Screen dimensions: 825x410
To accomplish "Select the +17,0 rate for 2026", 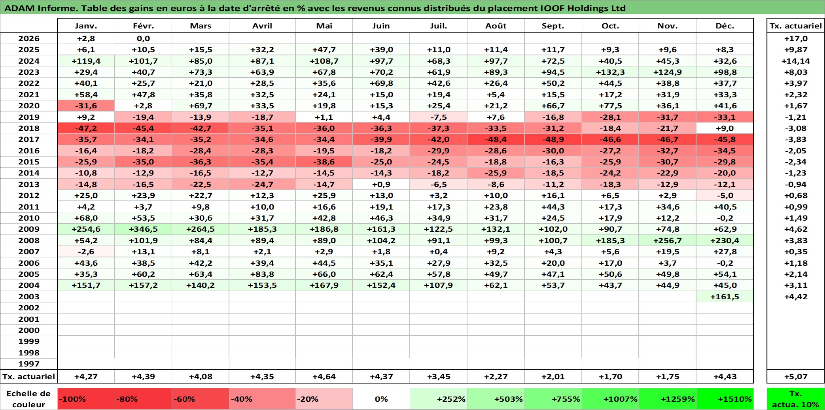I will (x=796, y=38).
